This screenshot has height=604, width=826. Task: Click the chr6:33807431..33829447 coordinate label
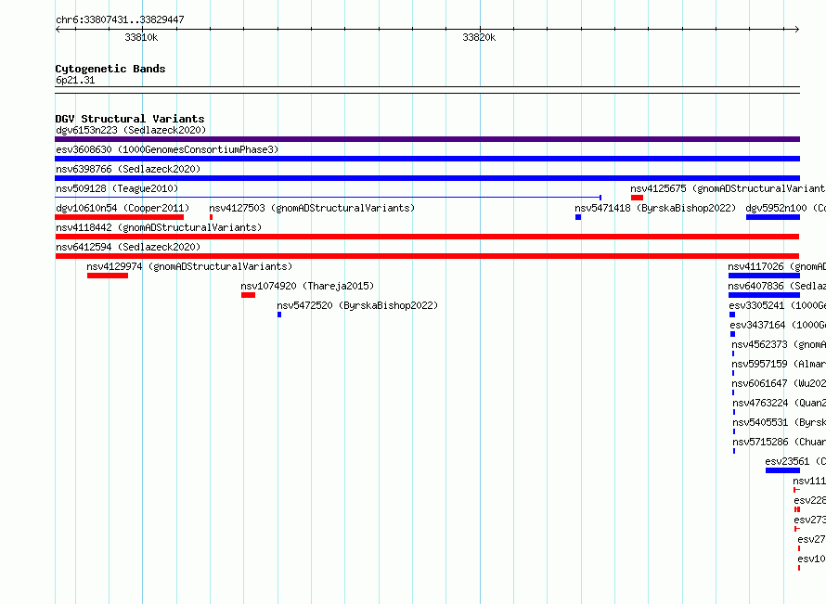tap(120, 19)
